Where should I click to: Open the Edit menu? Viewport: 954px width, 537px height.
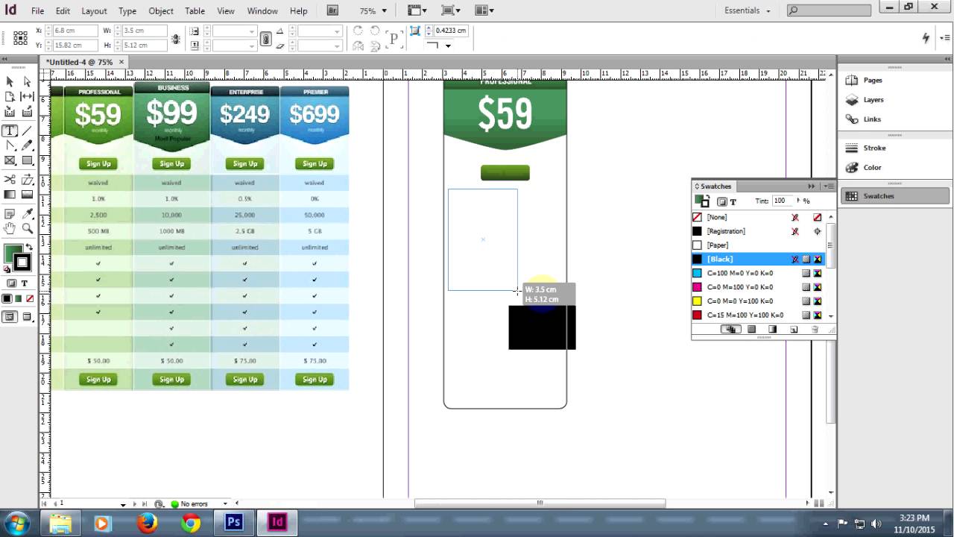click(63, 11)
